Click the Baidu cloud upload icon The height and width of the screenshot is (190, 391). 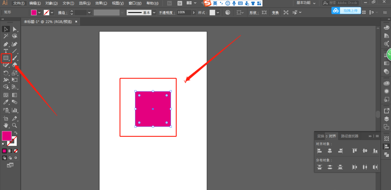pyautogui.click(x=336, y=11)
